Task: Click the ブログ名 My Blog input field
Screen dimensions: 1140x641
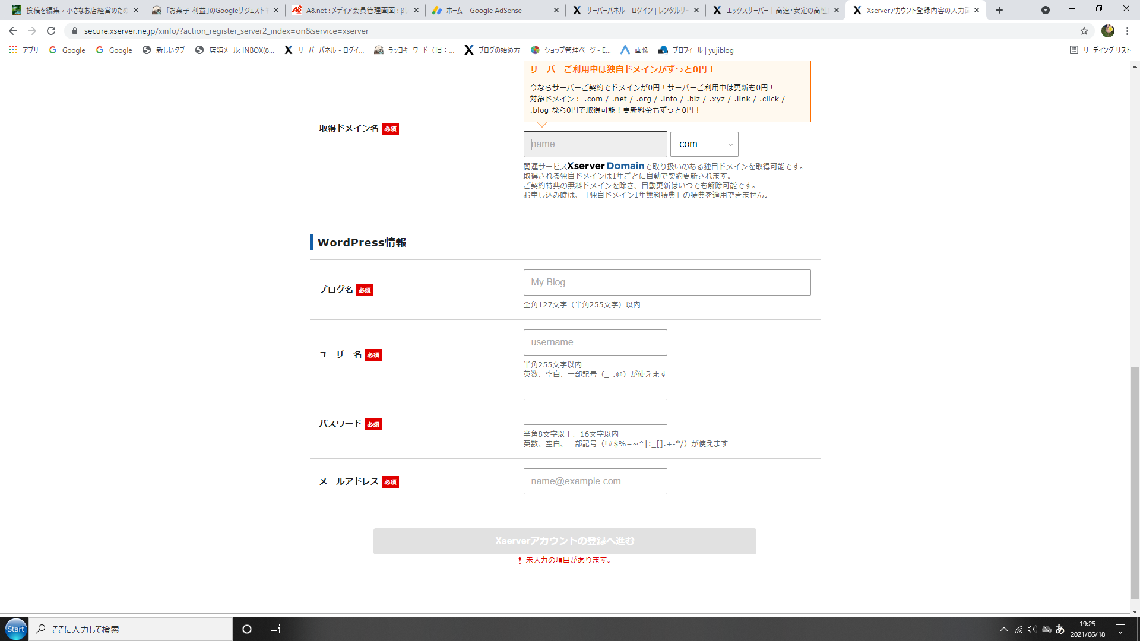Action: point(667,283)
